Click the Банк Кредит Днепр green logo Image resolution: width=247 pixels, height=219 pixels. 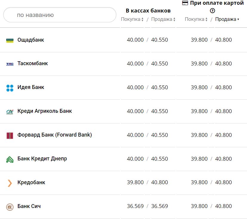pyautogui.click(x=10, y=159)
